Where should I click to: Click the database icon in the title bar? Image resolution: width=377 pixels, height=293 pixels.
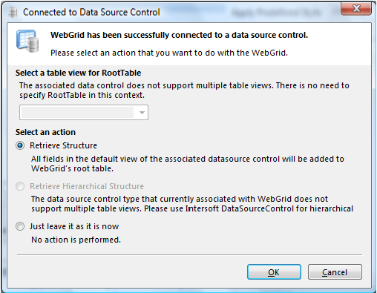tap(13, 12)
